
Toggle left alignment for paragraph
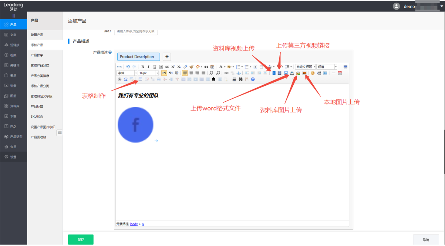pyautogui.click(x=185, y=73)
